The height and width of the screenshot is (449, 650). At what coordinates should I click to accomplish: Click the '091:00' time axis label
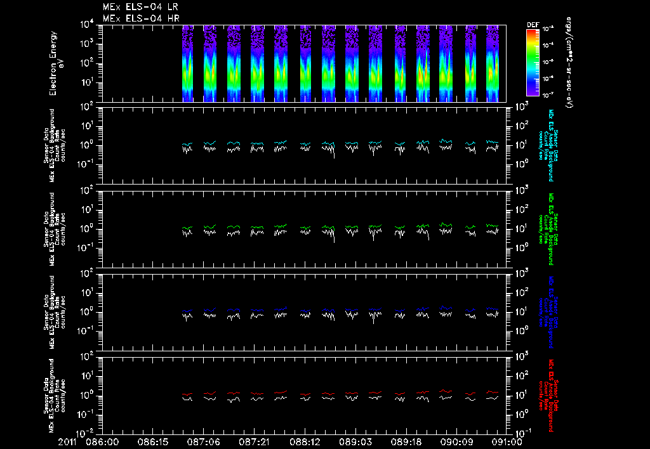pos(506,442)
